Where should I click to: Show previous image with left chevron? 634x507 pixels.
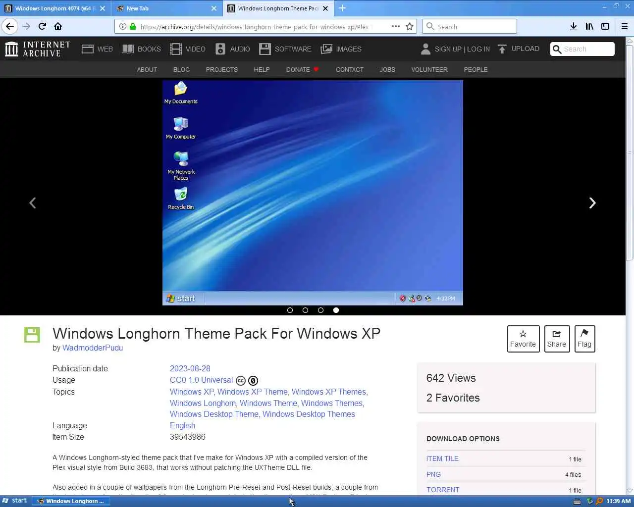point(33,203)
